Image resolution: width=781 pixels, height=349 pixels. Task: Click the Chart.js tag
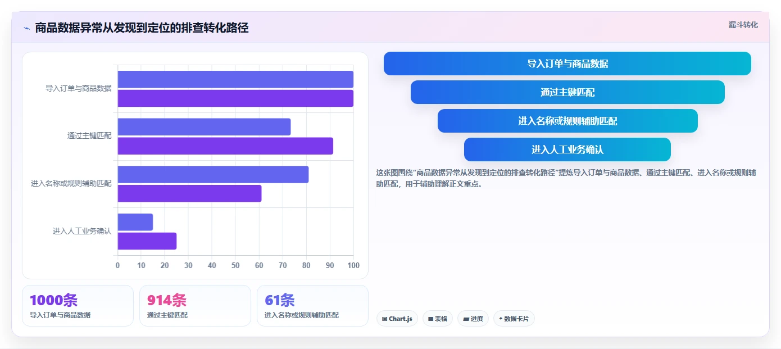397,319
